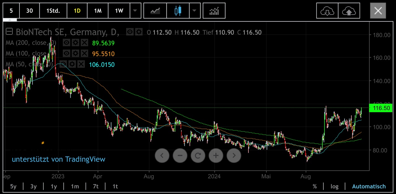The image size is (396, 194).
Task: Hide the MA 50 line
Action: pos(63,64)
